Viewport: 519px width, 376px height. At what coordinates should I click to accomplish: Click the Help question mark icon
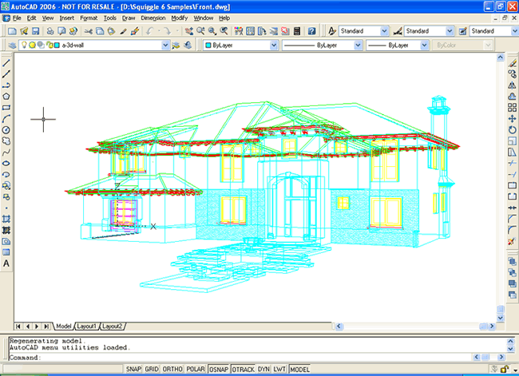311,31
